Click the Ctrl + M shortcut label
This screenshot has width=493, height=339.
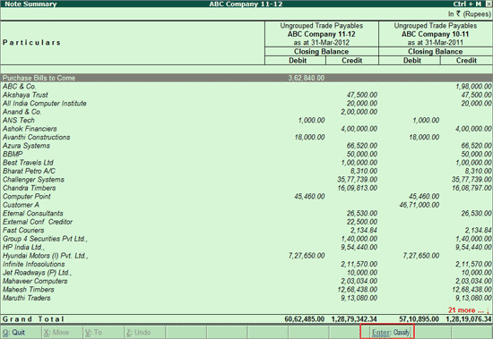[x=467, y=4]
